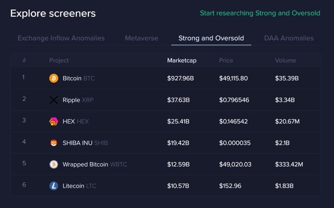
Task: Switch to DAA Anomalies tab
Action: coord(289,38)
